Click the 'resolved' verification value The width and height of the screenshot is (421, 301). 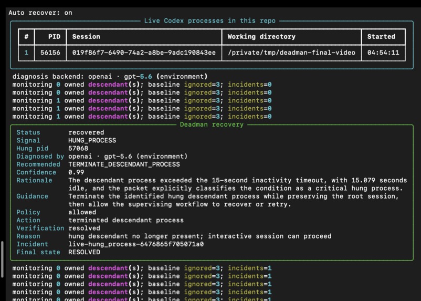click(84, 228)
